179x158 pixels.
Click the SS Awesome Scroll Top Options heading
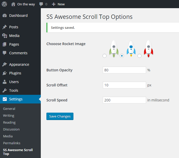pyautogui.click(x=89, y=17)
